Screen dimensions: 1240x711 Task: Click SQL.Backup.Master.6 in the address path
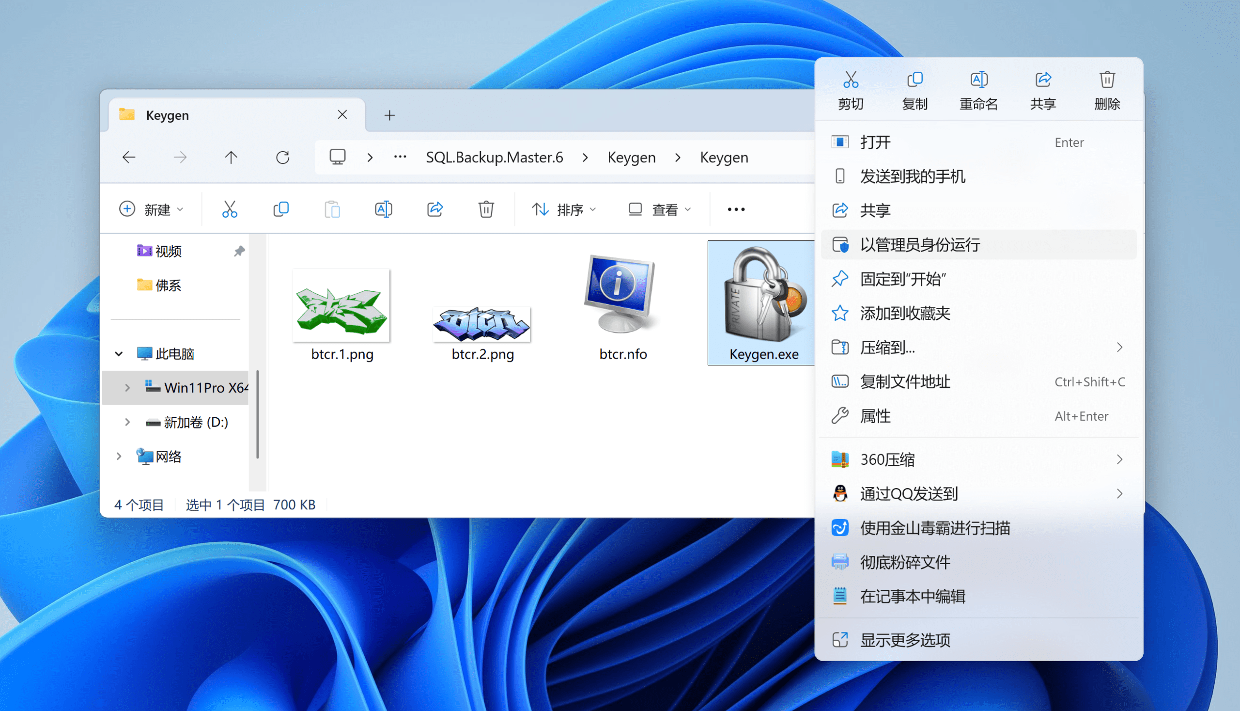click(495, 157)
